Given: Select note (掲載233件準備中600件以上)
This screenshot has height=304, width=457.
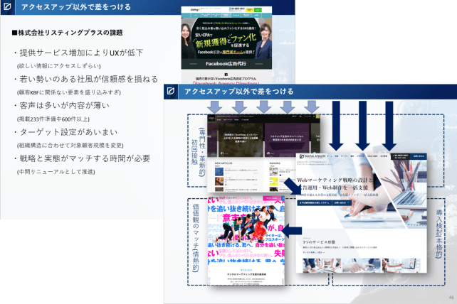Looking at the screenshot, I should click(x=53, y=119).
